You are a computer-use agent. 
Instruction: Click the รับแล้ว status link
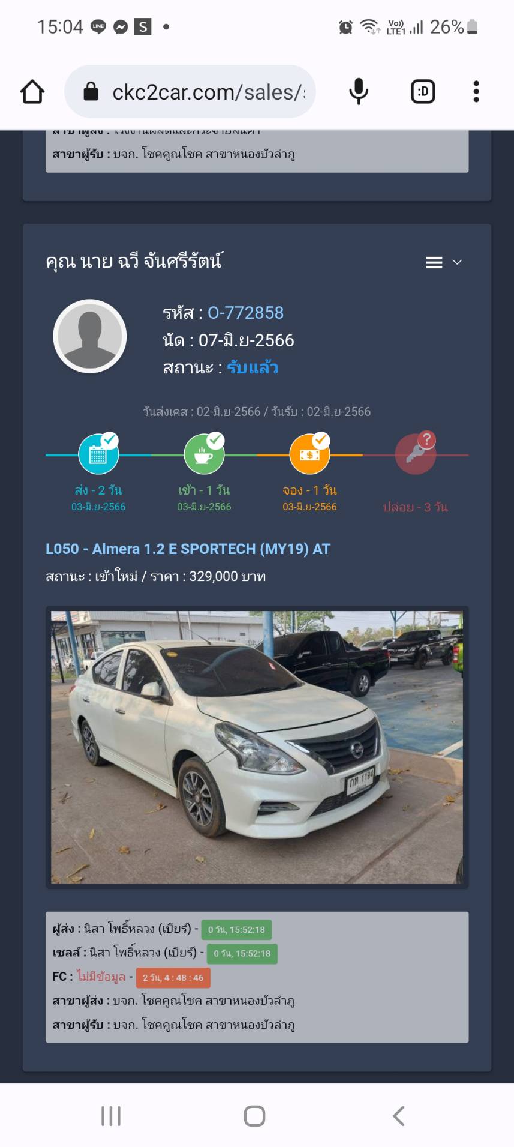(x=253, y=367)
